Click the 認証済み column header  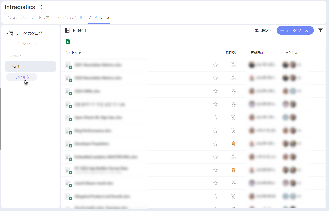pyautogui.click(x=232, y=53)
